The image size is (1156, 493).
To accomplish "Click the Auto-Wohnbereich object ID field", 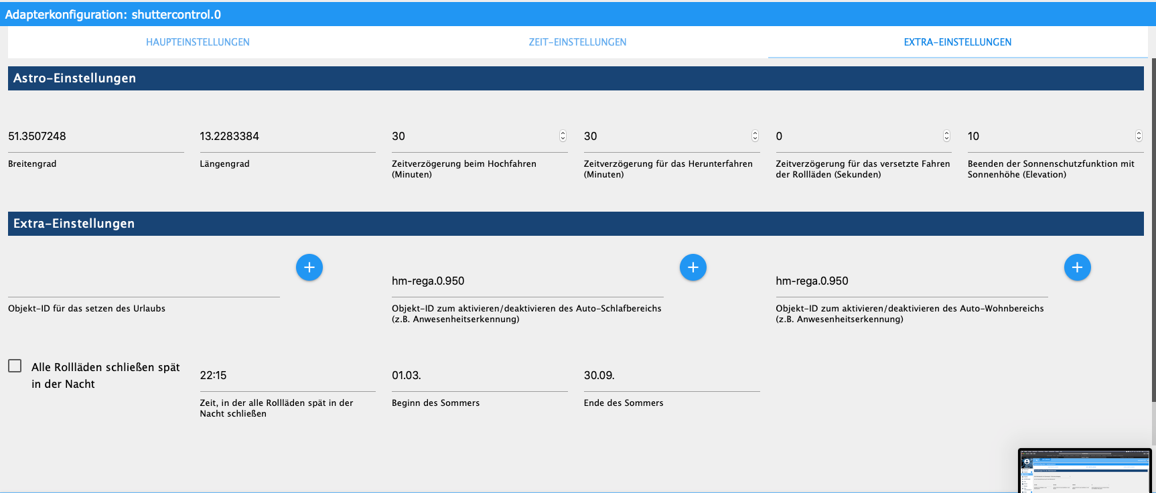I will pyautogui.click(x=912, y=281).
